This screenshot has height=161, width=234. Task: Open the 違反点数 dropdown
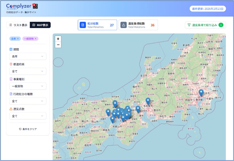(x=28, y=116)
